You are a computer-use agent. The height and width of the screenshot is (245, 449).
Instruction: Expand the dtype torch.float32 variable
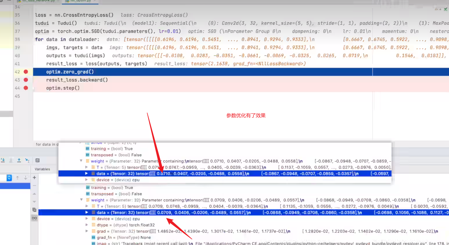[87, 225]
